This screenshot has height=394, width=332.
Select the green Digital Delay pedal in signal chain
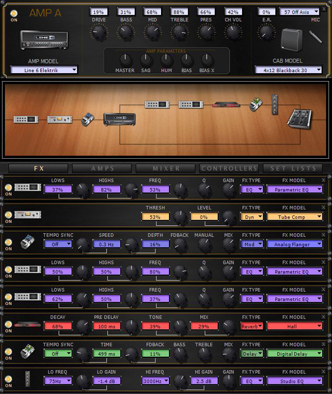[x=256, y=104]
